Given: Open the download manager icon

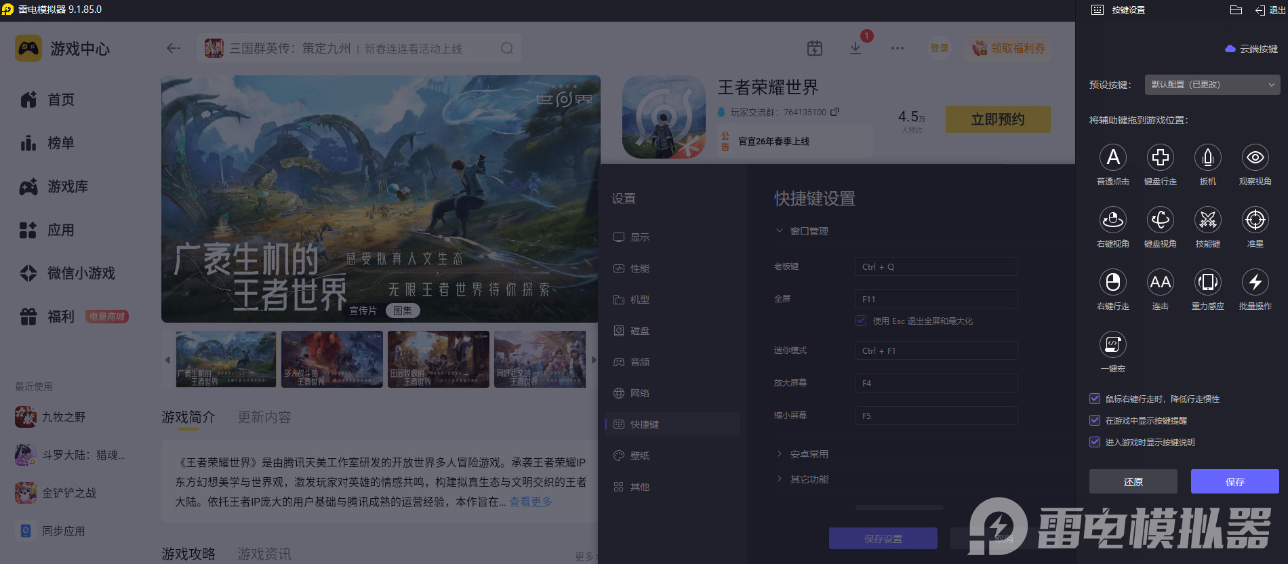Looking at the screenshot, I should pos(856,48).
